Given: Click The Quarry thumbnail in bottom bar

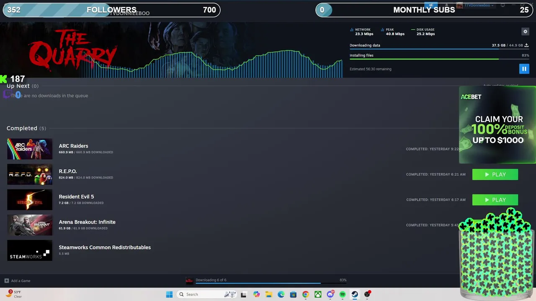Looking at the screenshot, I should pyautogui.click(x=189, y=281).
